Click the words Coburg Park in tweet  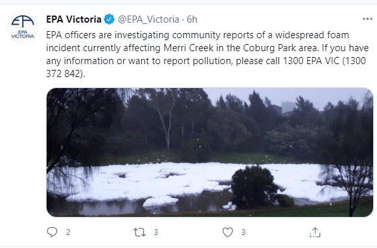(269, 48)
